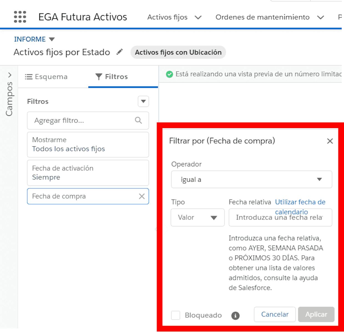Toggle the Bloqueado checkbox

coord(176,315)
